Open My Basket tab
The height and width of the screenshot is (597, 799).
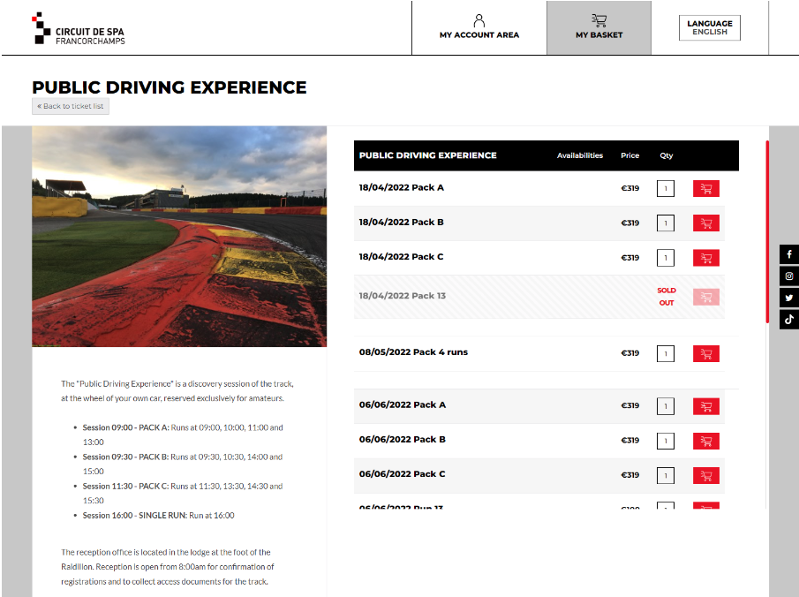(x=599, y=27)
